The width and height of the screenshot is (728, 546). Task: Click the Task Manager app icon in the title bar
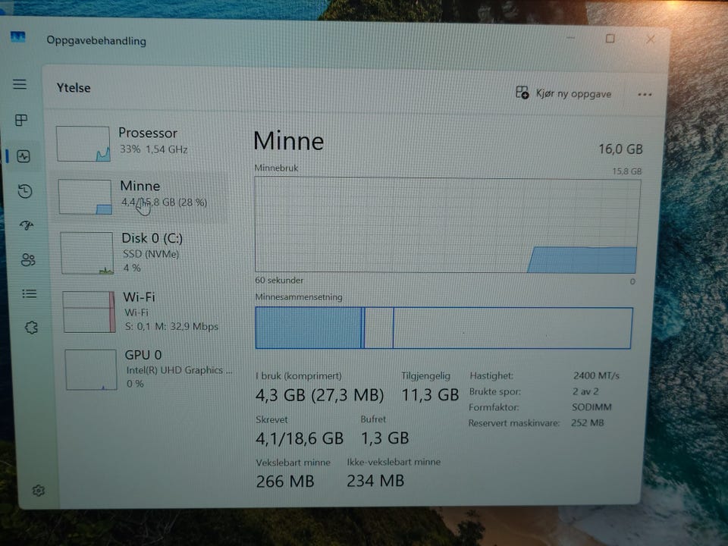click(x=17, y=36)
